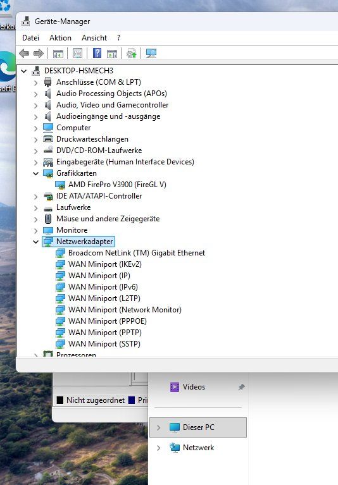Open the Aktion menu
338x485 pixels.
[60, 38]
